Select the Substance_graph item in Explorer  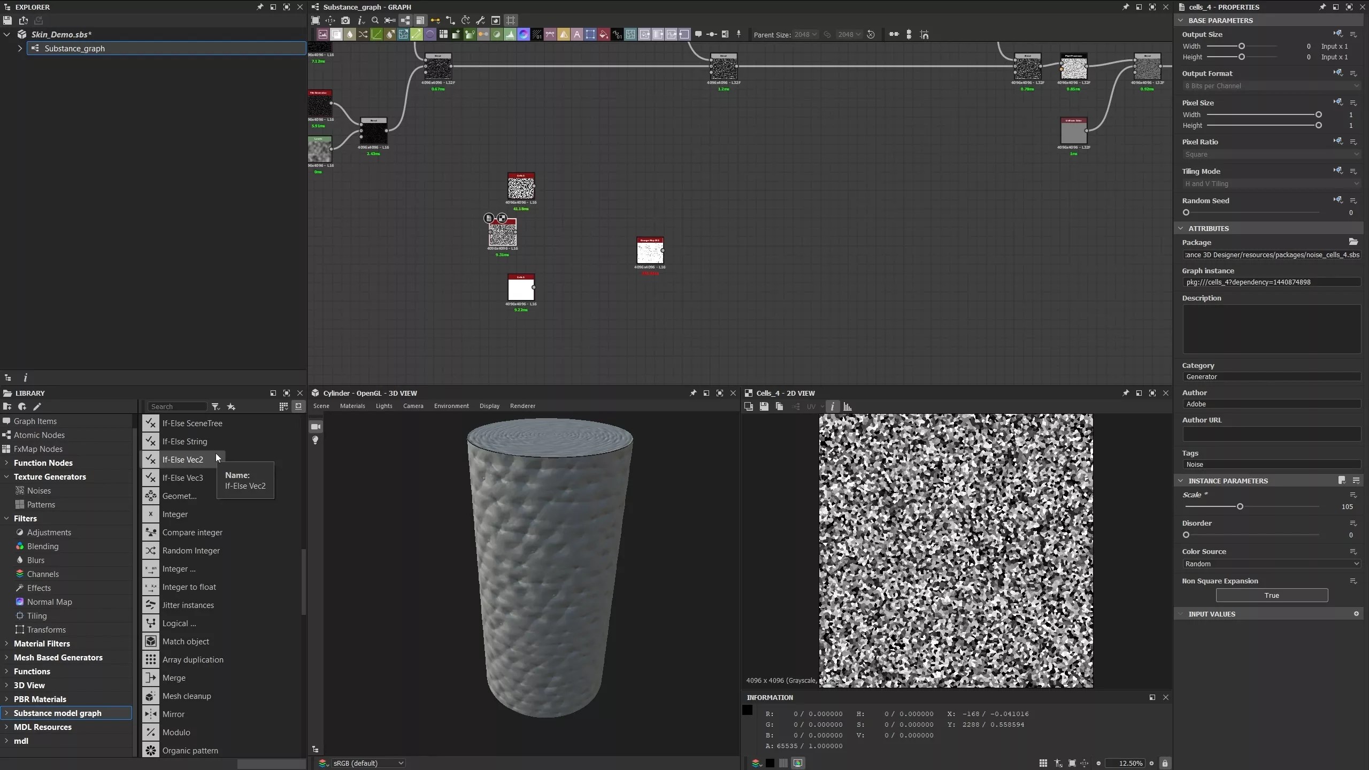coord(74,49)
